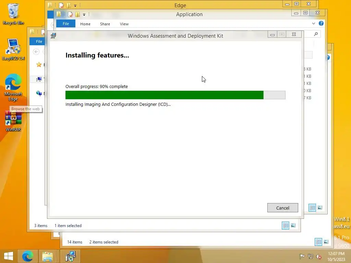Click '14 items' status bar text

(x=75, y=242)
